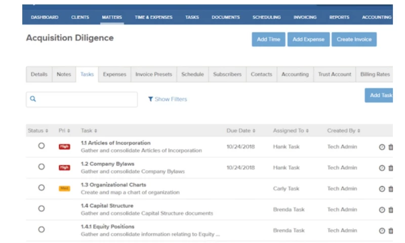Toggle status circle for Company Bylaws

click(42, 167)
